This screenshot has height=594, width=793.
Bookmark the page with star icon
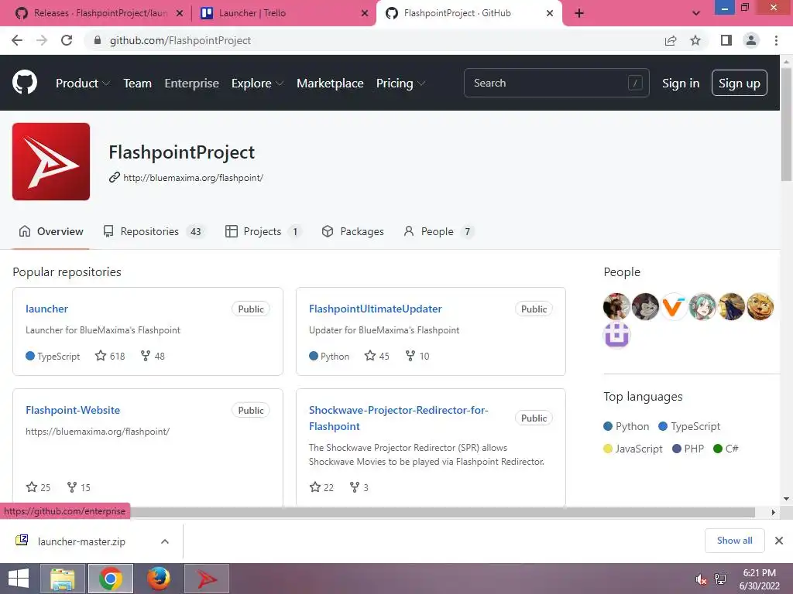pos(695,40)
